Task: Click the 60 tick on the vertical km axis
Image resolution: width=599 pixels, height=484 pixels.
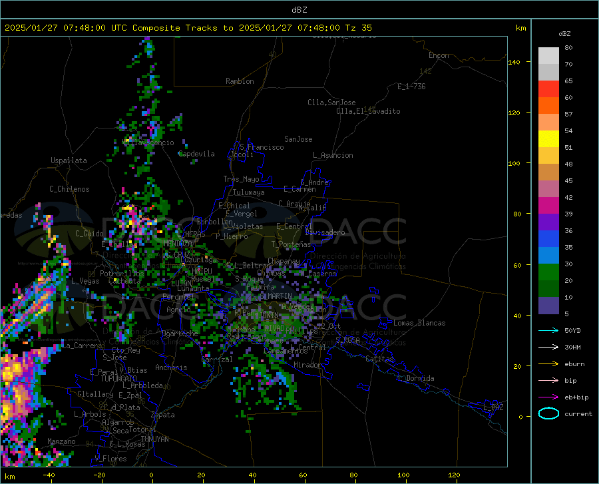Action: [517, 265]
